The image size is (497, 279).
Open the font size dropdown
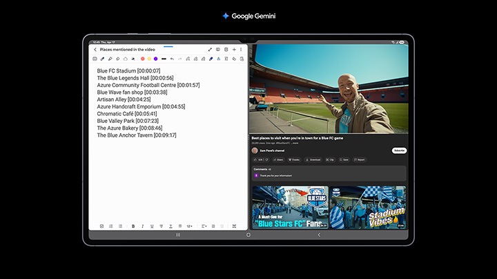coord(189,226)
